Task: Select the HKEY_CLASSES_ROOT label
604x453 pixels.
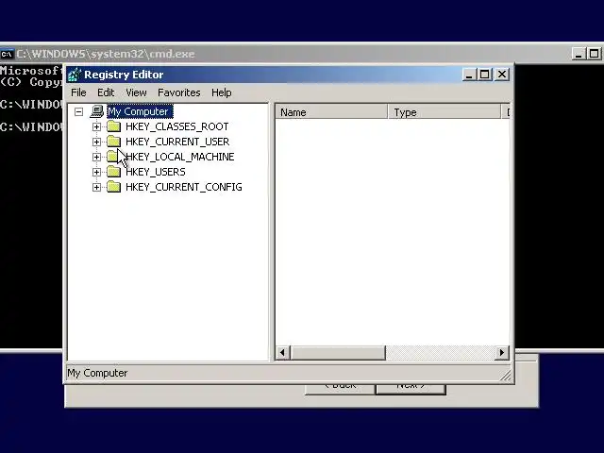Action: (176, 126)
